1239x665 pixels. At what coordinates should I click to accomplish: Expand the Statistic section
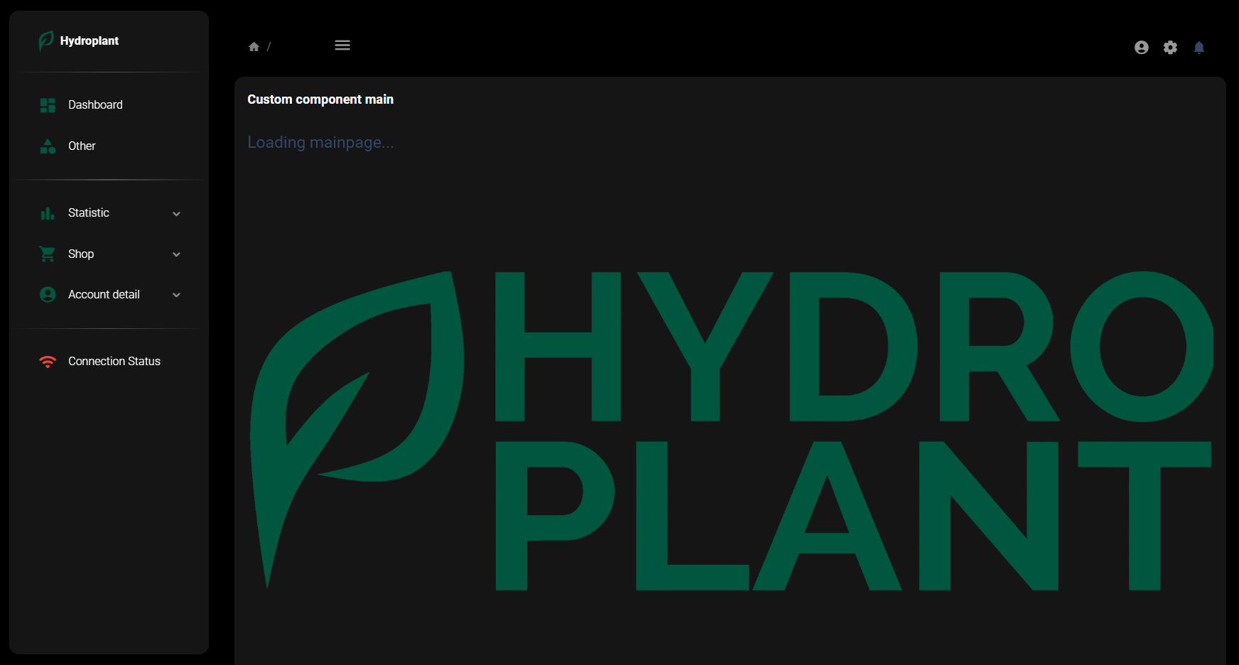click(176, 212)
